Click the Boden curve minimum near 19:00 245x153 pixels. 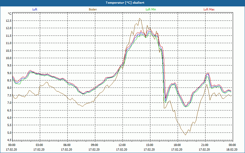(x=186, y=135)
